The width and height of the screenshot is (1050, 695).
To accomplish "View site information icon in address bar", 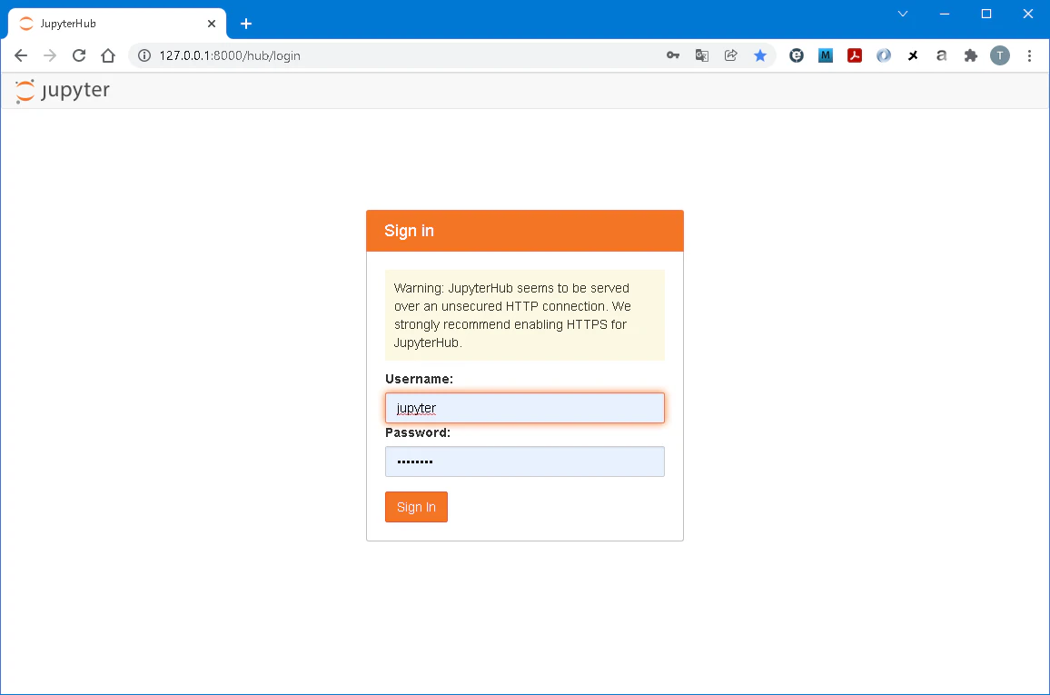I will (144, 55).
